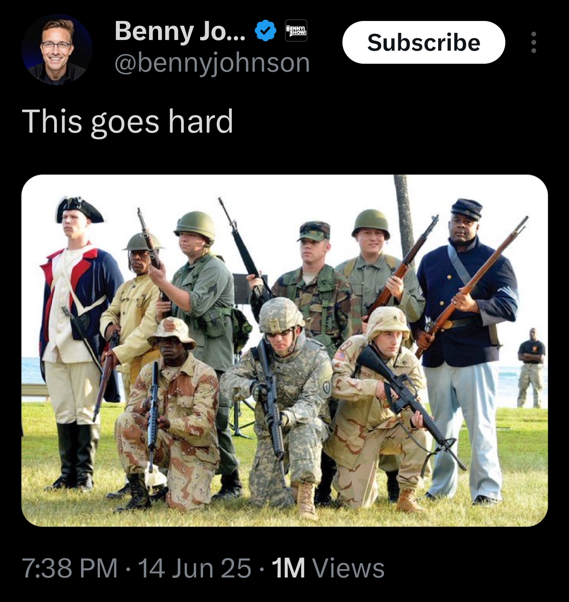Select the "This goes hard" post text
This screenshot has height=602, width=569.
coord(127,122)
